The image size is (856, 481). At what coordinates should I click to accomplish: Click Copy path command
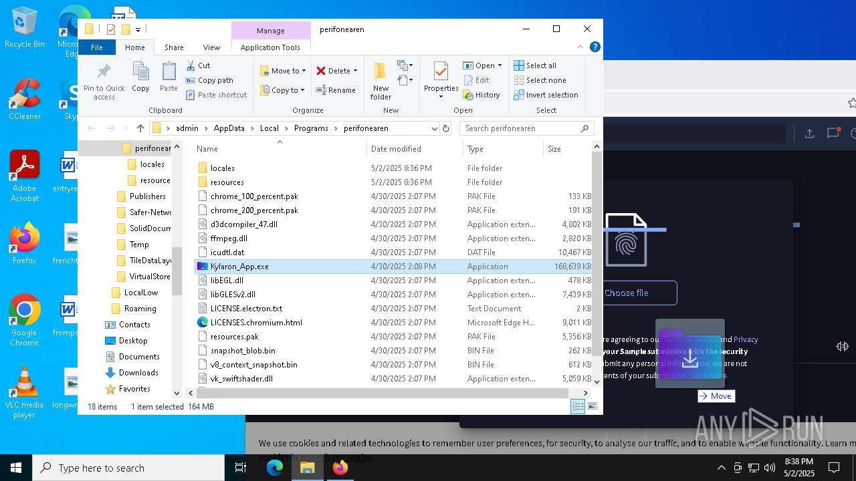pyautogui.click(x=209, y=80)
